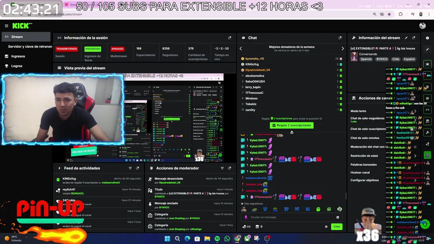Open the hamburger menu beside the Kick logo
The width and height of the screenshot is (434, 244).
pos(6,26)
